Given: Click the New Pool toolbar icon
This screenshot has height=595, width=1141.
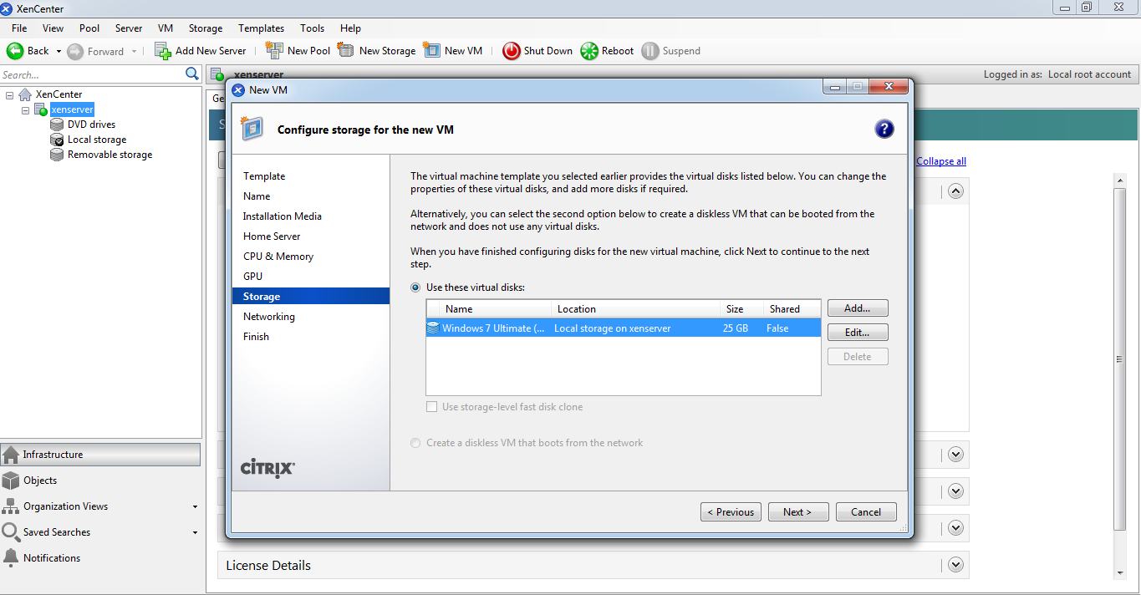Looking at the screenshot, I should pos(274,51).
